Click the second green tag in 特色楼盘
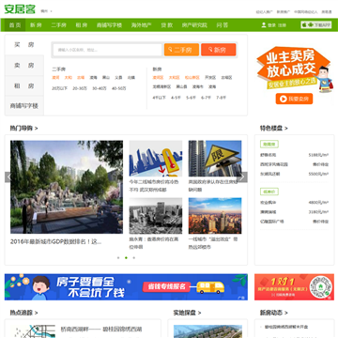The height and width of the screenshot is (338, 338). pyautogui.click(x=269, y=192)
